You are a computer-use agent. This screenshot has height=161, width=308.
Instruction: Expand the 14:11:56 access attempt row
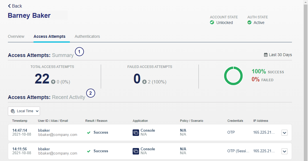click(284, 151)
